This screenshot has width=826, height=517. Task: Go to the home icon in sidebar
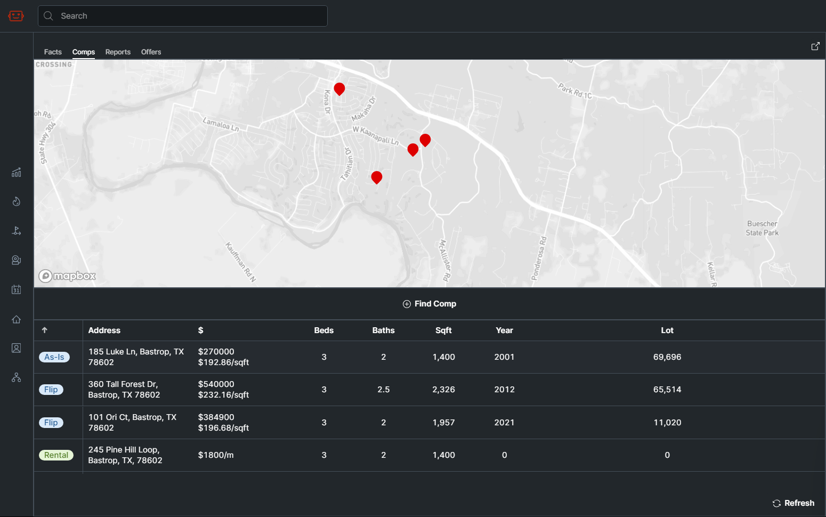(17, 319)
